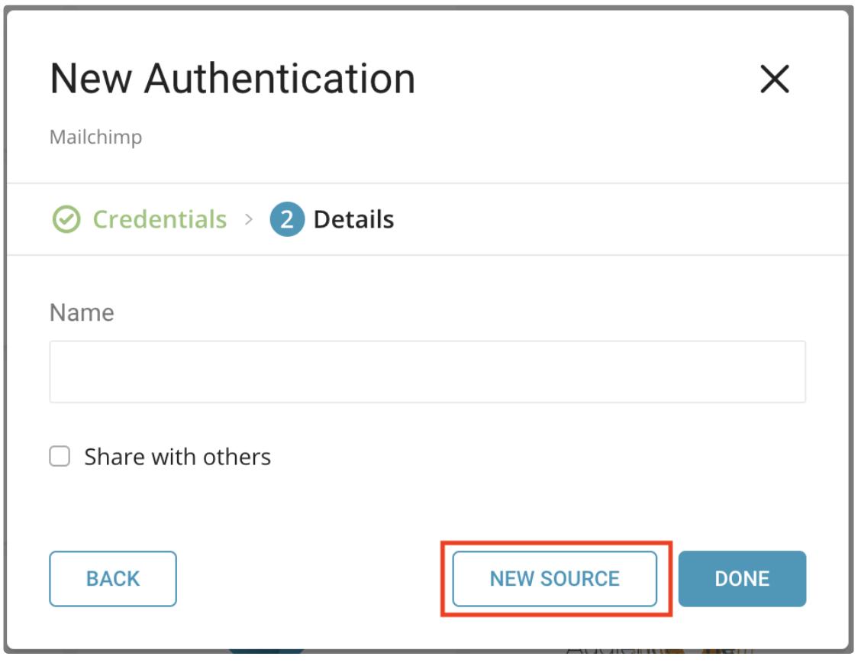
Task: Click the chevron arrow between the steps
Action: pyautogui.click(x=248, y=220)
